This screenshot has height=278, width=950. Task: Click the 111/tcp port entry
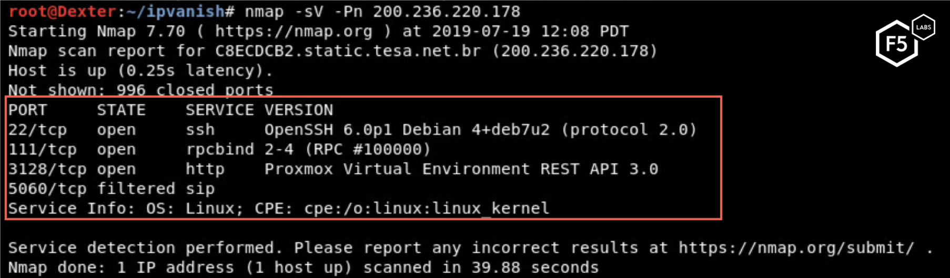43,149
